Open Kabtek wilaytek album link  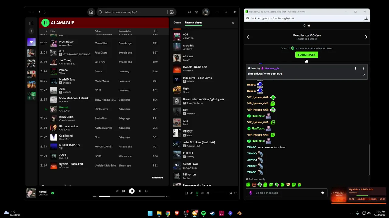point(103,128)
